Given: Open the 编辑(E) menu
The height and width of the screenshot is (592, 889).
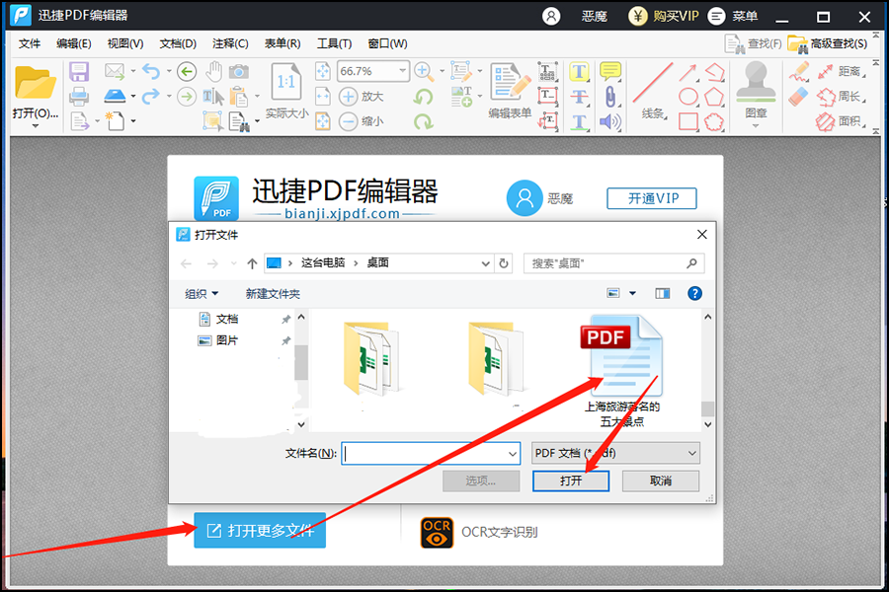Looking at the screenshot, I should click(x=74, y=43).
